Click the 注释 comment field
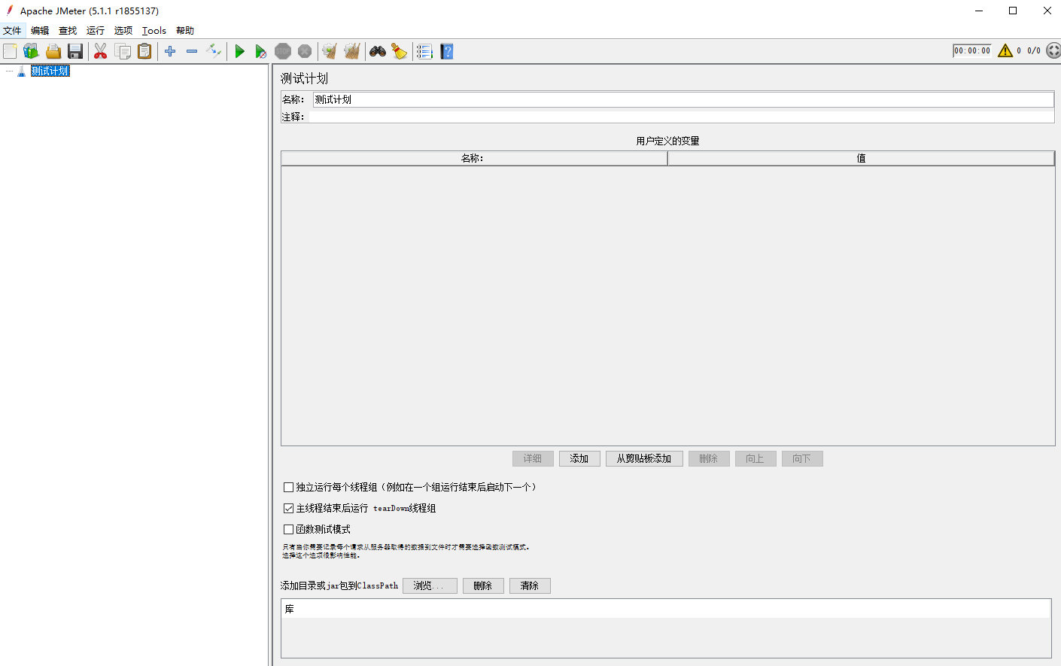The image size is (1061, 666). click(x=682, y=117)
